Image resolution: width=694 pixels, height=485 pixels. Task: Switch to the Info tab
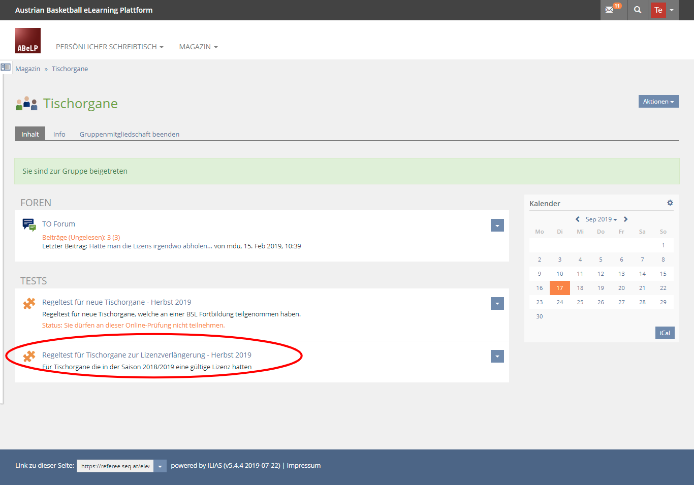[59, 134]
